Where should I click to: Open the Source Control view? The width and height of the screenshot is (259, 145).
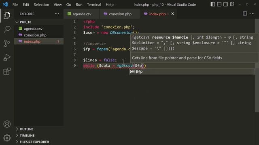[7, 43]
